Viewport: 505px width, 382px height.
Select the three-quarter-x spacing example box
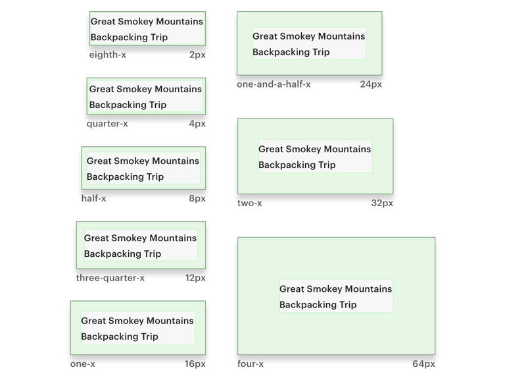141,245
